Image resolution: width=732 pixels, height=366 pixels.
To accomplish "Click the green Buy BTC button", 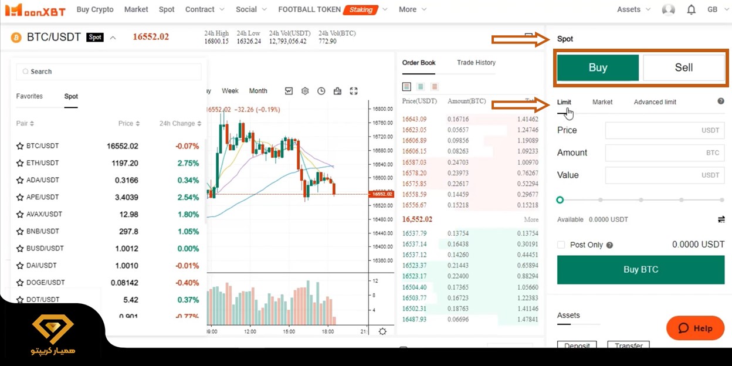I will coord(640,270).
